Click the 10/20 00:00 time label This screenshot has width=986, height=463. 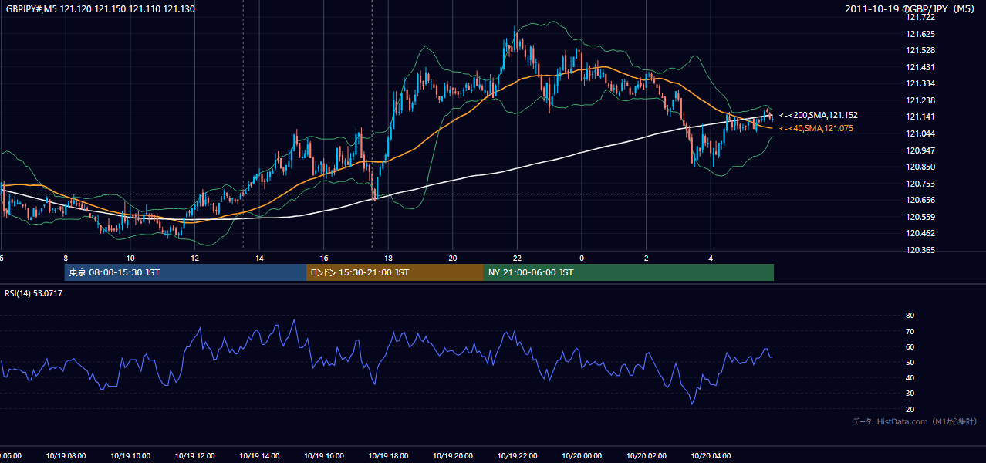point(582,455)
